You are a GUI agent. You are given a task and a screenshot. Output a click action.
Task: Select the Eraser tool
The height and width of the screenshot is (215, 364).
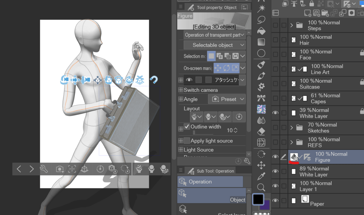point(261,132)
